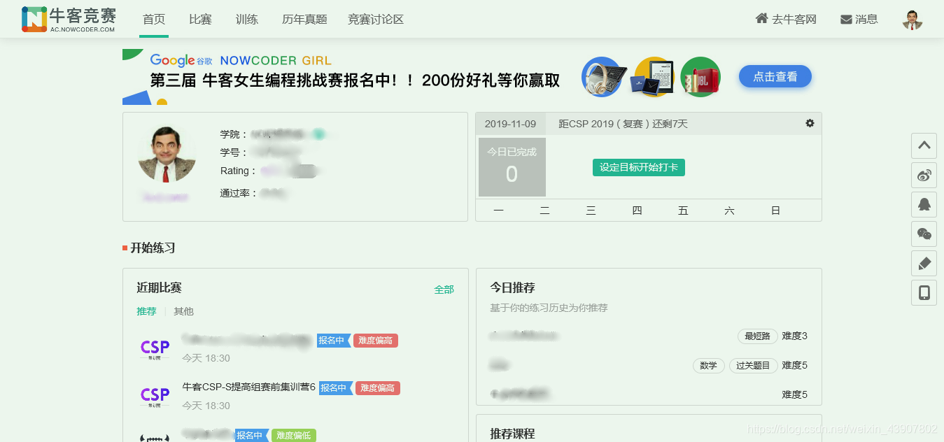The width and height of the screenshot is (944, 442).
Task: Open the QQ icon in right sidebar
Action: coord(924,204)
